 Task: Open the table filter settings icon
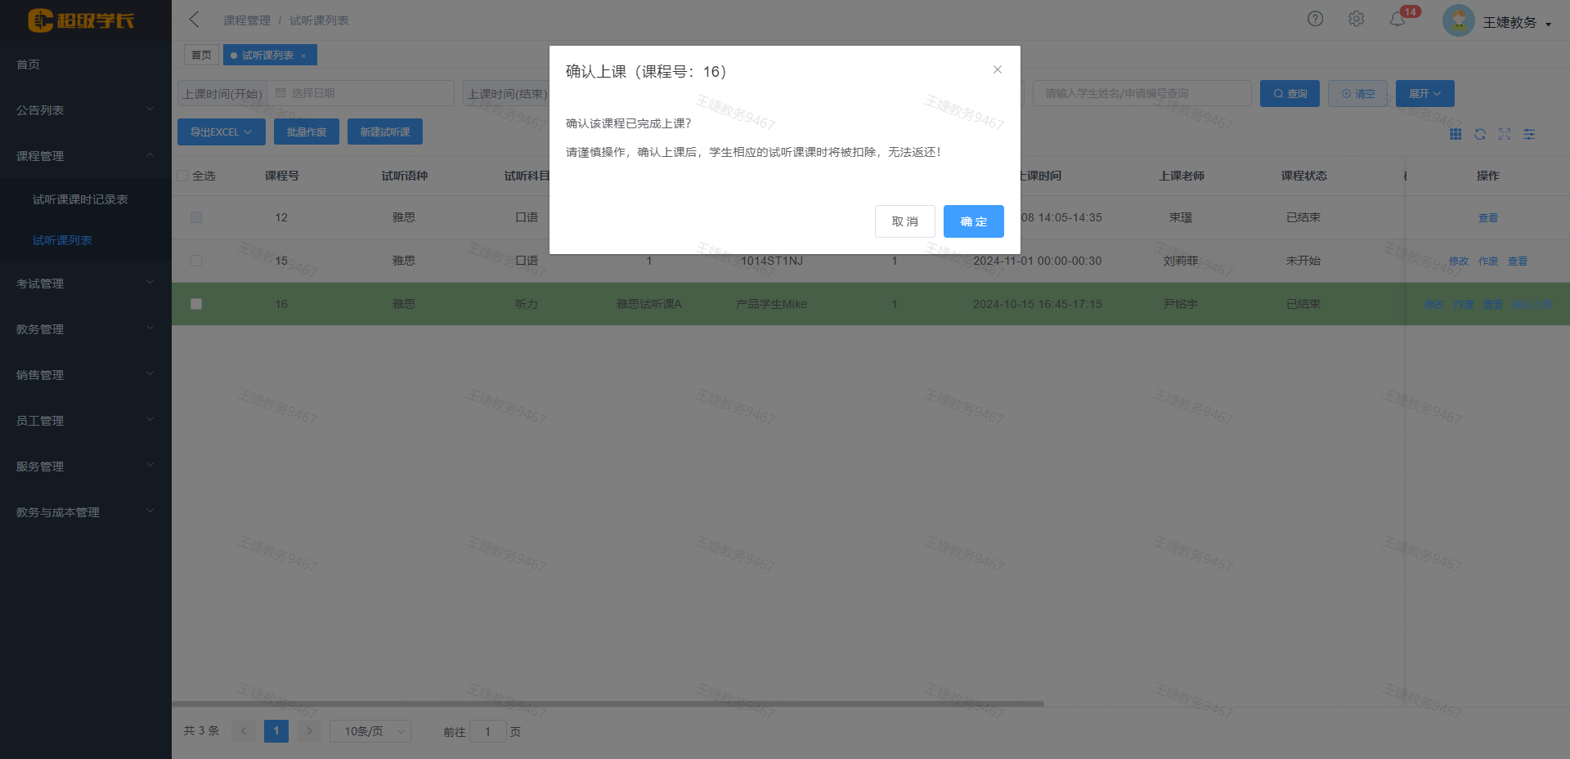point(1529,134)
